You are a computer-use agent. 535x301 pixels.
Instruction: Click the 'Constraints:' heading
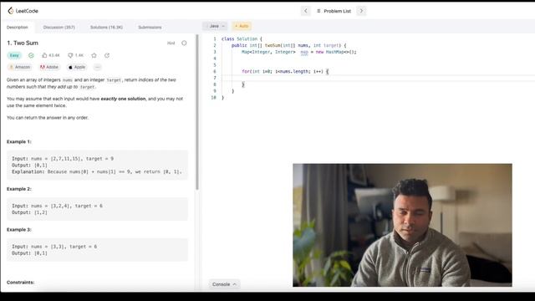[20, 283]
